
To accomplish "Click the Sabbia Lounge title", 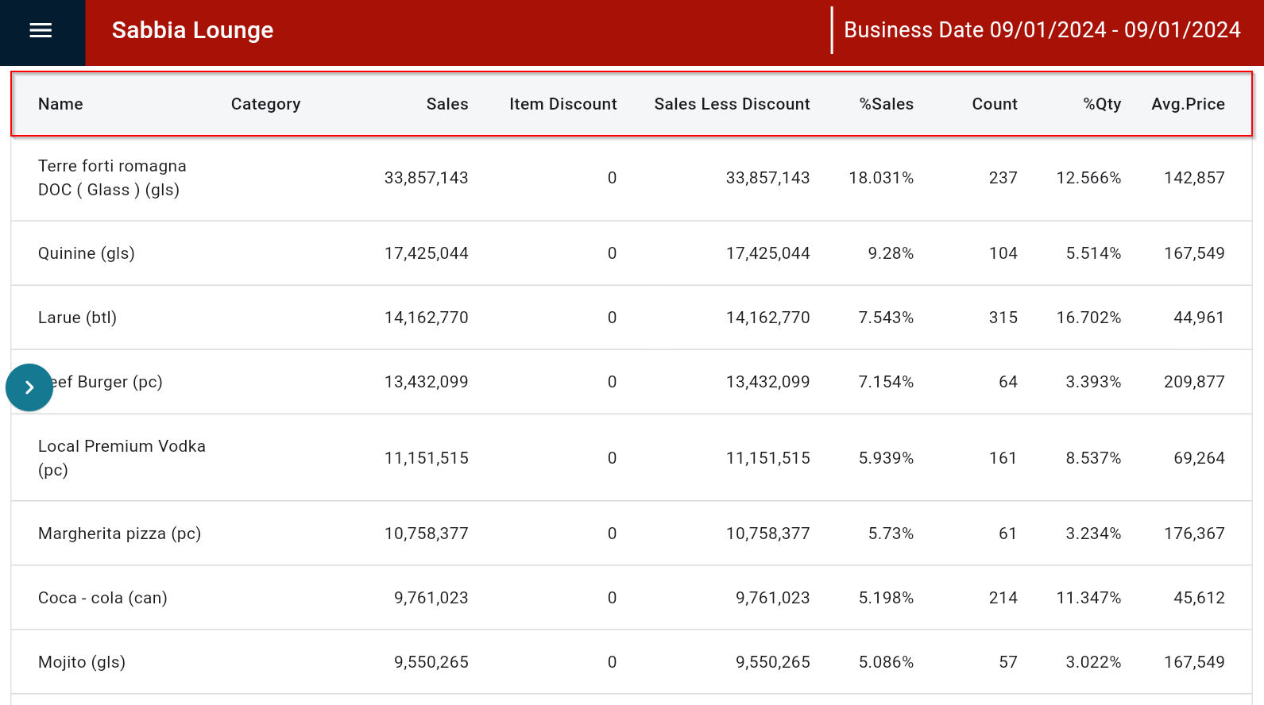I will tap(192, 30).
